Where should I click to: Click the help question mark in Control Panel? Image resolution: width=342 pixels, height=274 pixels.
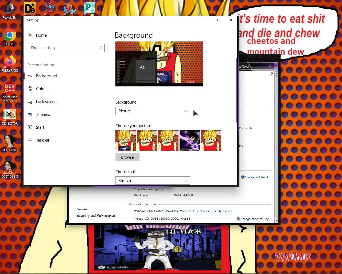[x=271, y=74]
